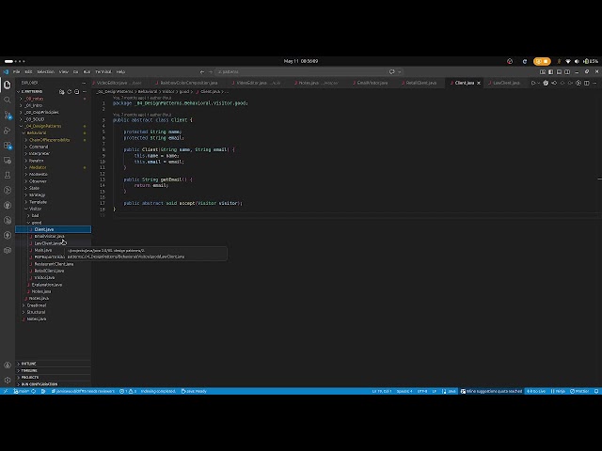The image size is (602, 451).
Task: Refresh the Explorer file tree
Action: click(x=70, y=92)
